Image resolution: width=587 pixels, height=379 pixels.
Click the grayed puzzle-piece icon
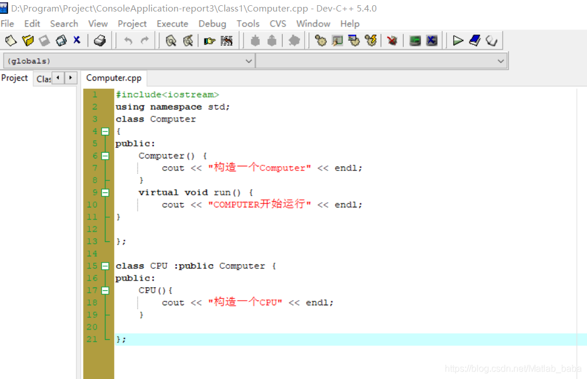(x=294, y=40)
